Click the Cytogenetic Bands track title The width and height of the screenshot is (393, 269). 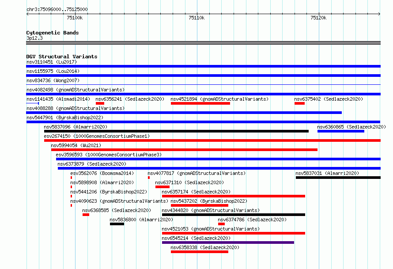click(x=53, y=33)
